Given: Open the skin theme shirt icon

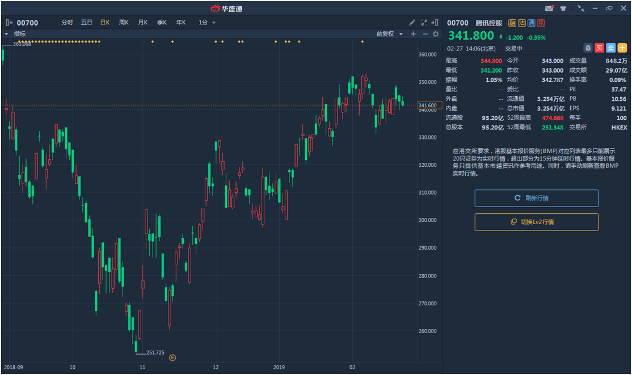Looking at the screenshot, I should [x=563, y=9].
